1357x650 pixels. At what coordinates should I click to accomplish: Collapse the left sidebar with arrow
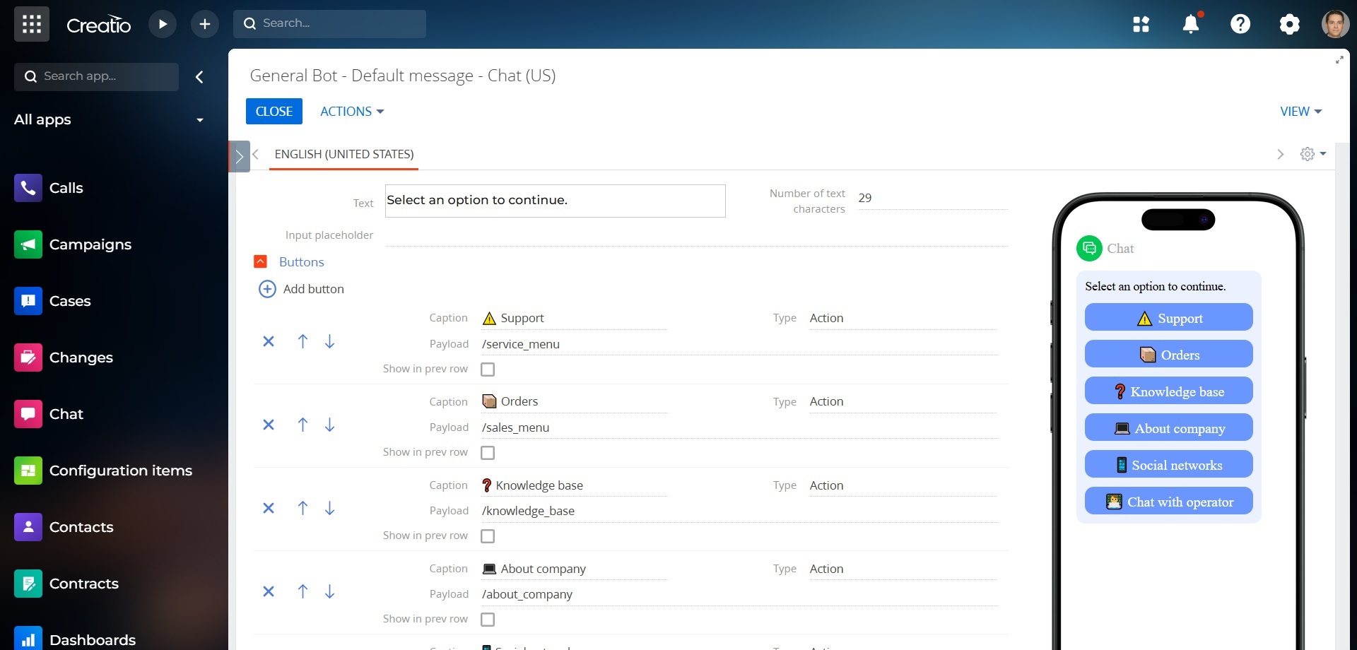pos(199,77)
